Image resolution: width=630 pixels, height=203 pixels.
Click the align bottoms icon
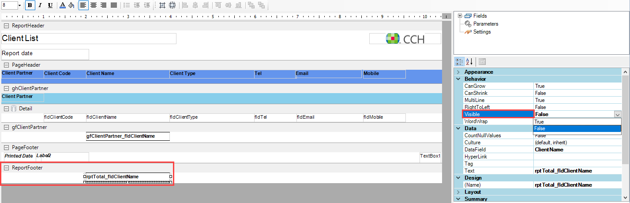pyautogui.click(x=238, y=5)
